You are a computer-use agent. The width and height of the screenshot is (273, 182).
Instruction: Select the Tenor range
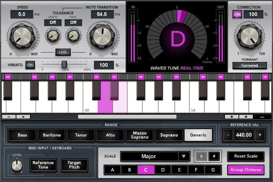[x=81, y=135]
